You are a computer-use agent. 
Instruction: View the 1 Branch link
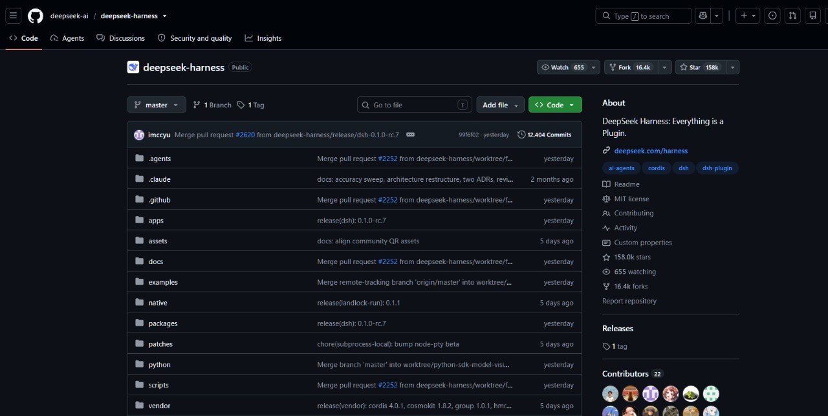click(212, 105)
